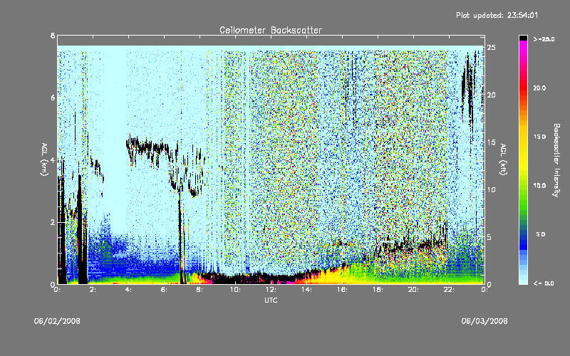Click the '2' km tick on left axis
The height and width of the screenshot is (356, 570).
pyautogui.click(x=53, y=222)
